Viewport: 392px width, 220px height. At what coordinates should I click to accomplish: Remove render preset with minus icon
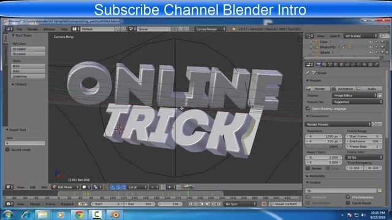380,124
